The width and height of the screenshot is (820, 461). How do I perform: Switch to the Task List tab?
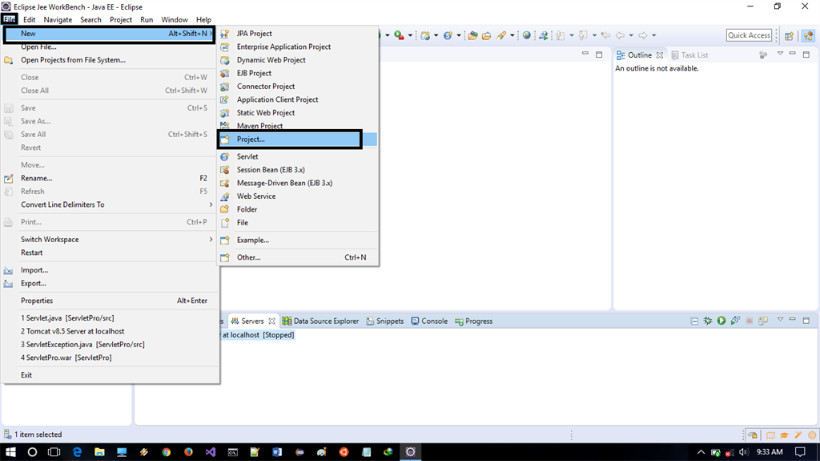689,55
